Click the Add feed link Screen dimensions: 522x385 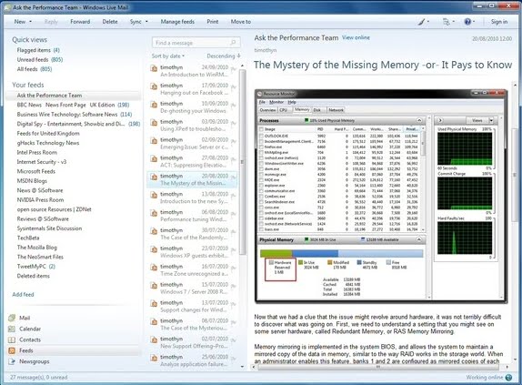23,294
